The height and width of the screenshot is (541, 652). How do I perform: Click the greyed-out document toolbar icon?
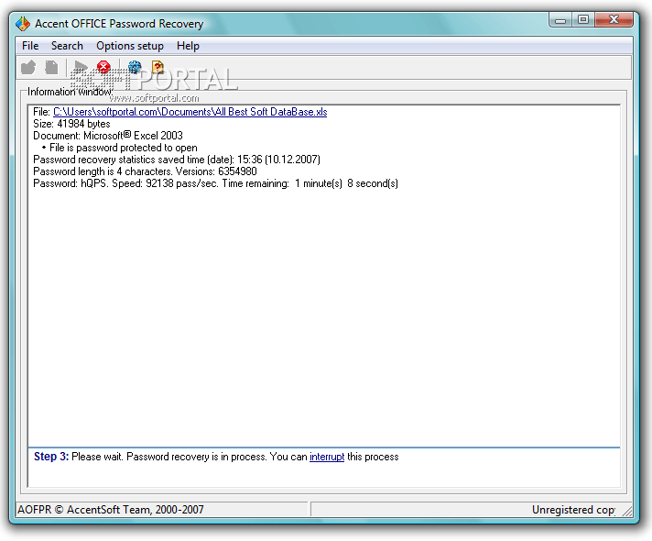[51, 68]
